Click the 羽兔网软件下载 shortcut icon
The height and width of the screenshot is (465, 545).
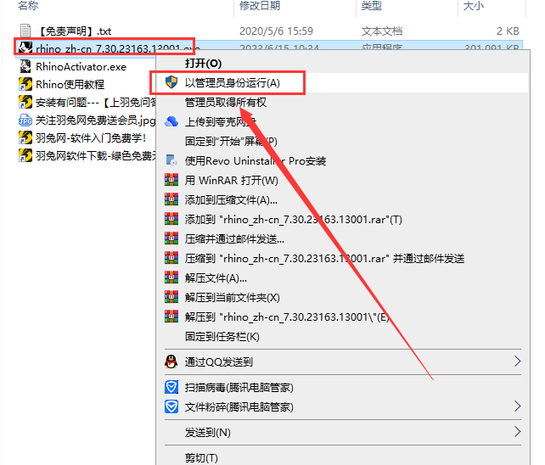pos(25,155)
